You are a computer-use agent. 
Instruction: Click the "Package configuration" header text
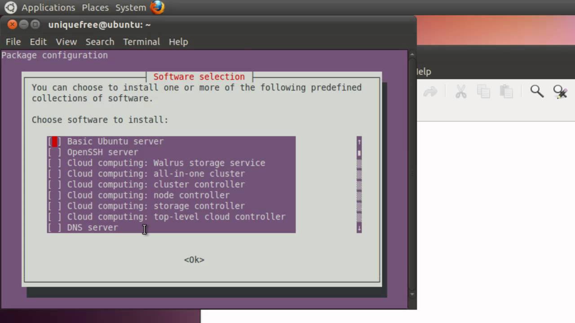[x=54, y=55]
